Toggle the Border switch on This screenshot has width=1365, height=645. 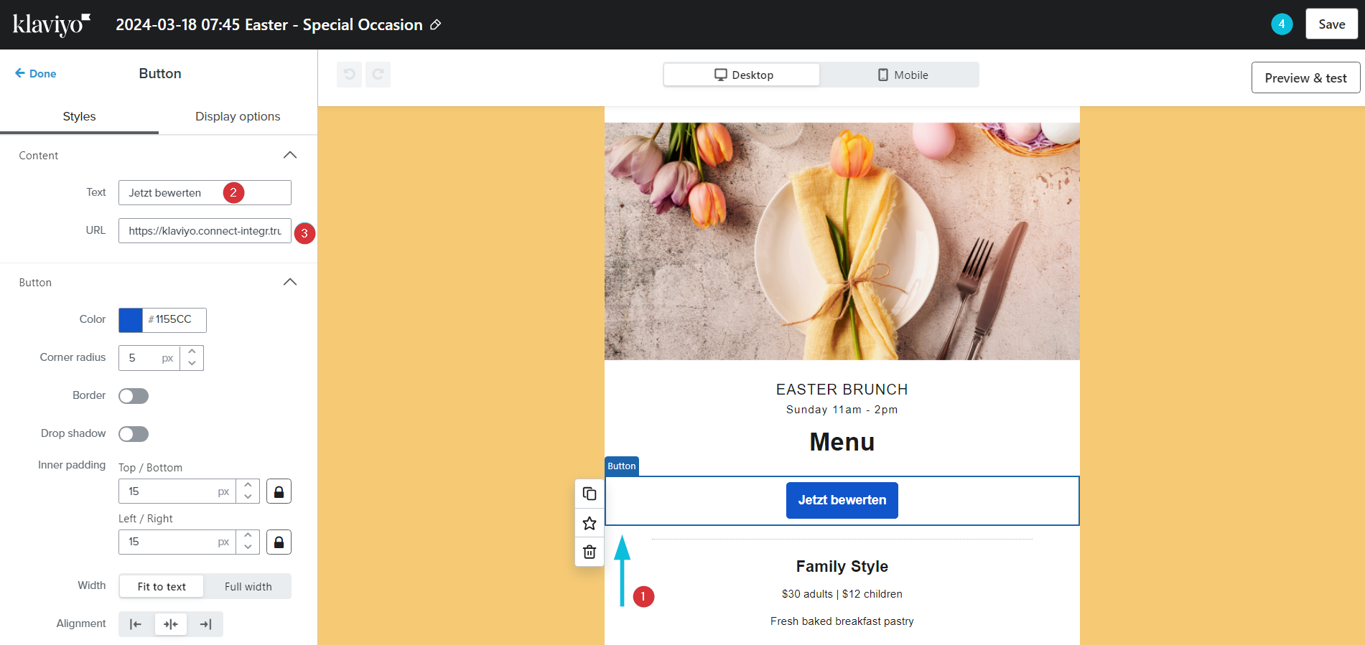134,396
